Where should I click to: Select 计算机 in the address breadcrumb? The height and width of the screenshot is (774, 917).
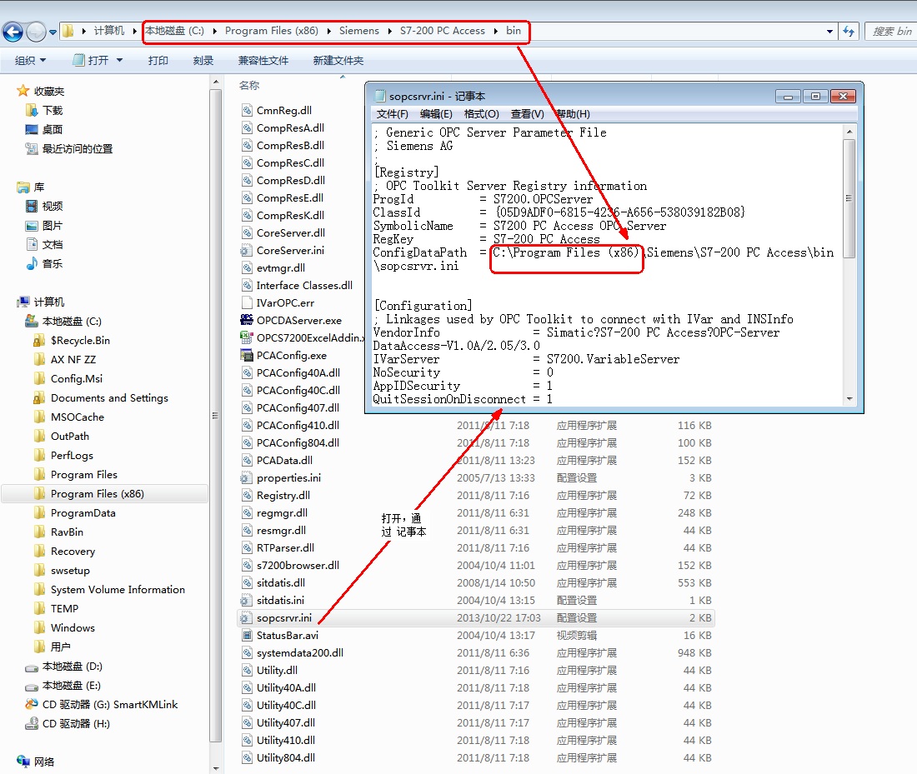108,31
